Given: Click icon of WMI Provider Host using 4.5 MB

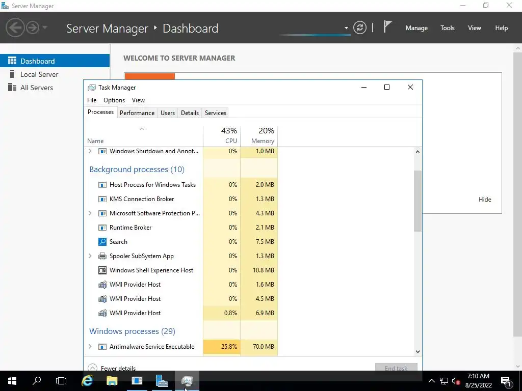Looking at the screenshot, I should pyautogui.click(x=102, y=299).
